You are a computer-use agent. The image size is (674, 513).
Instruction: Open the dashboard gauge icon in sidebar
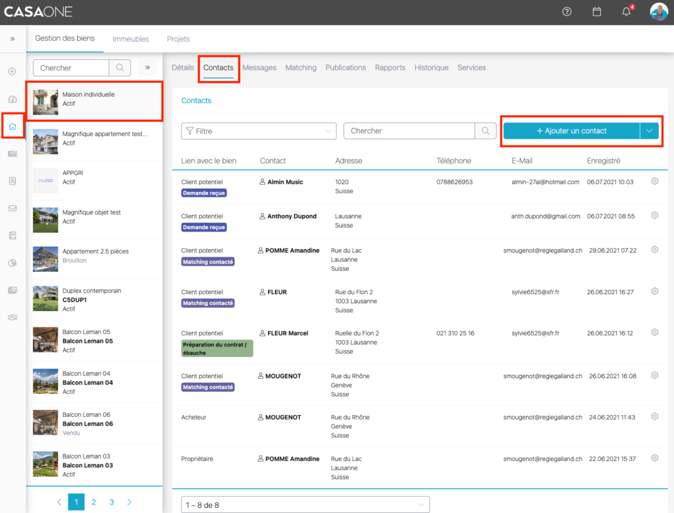[x=13, y=99]
